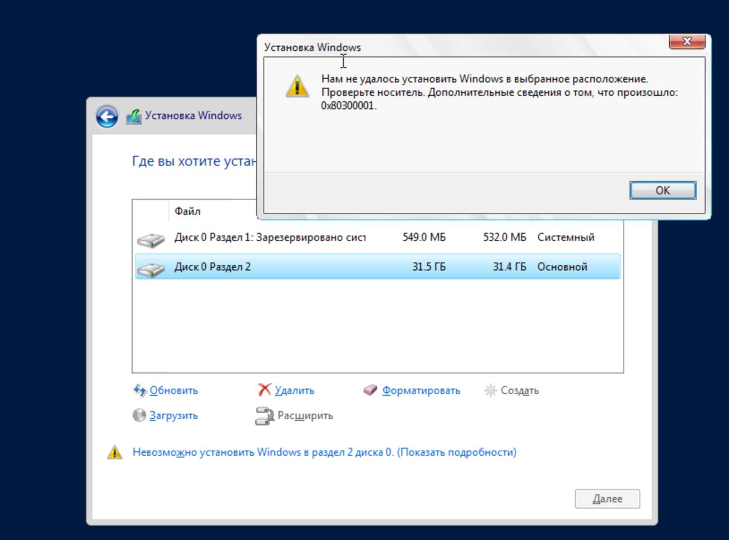Image resolution: width=729 pixels, height=540 pixels.
Task: Select row Диск 0 Раздел 1: Зарезервировано
Action: pyautogui.click(x=378, y=238)
